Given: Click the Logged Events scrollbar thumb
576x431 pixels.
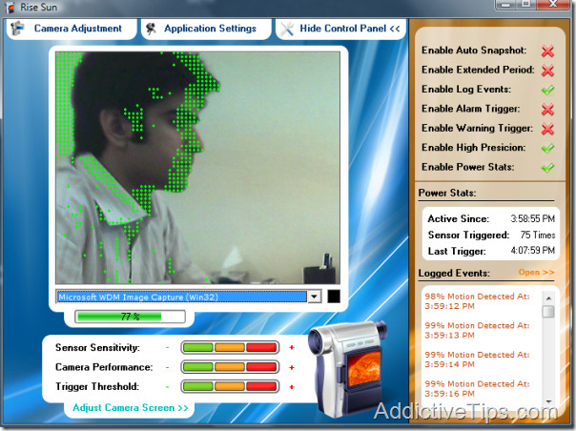Looking at the screenshot, I should point(548,311).
